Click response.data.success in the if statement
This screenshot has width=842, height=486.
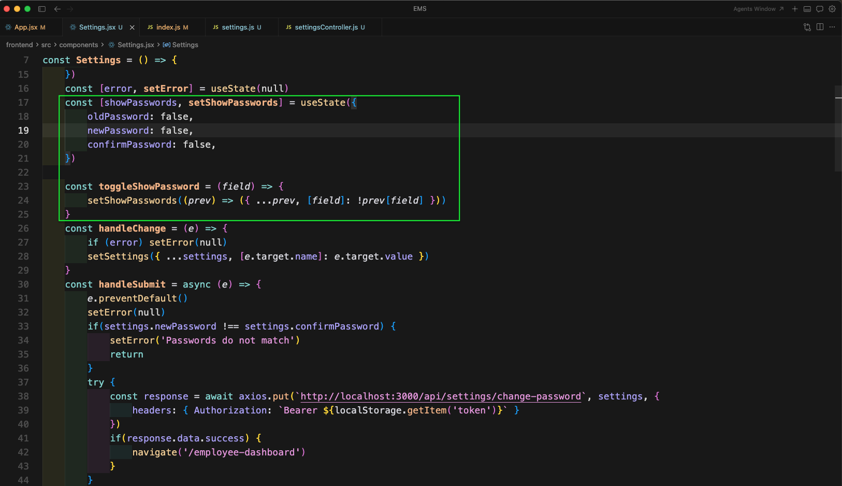click(x=185, y=438)
